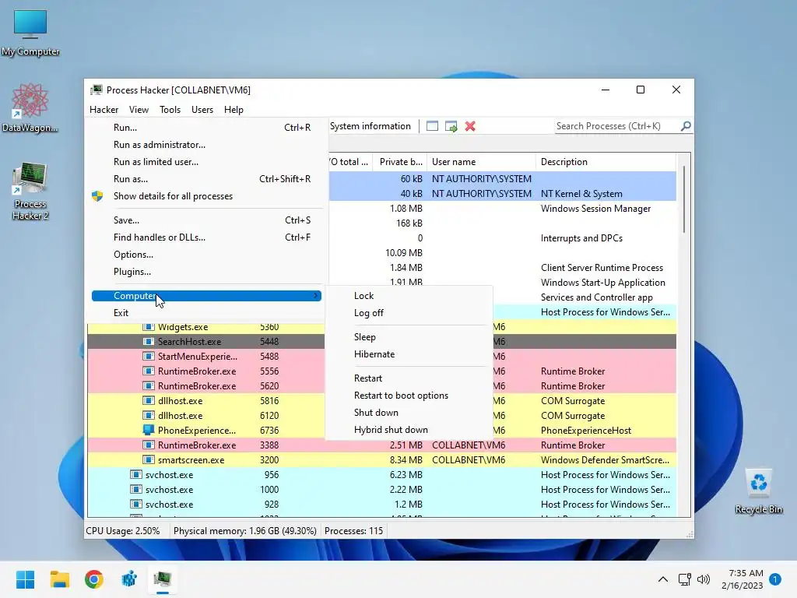Image resolution: width=797 pixels, height=598 pixels.
Task: Open the Users menu
Action: 202,110
